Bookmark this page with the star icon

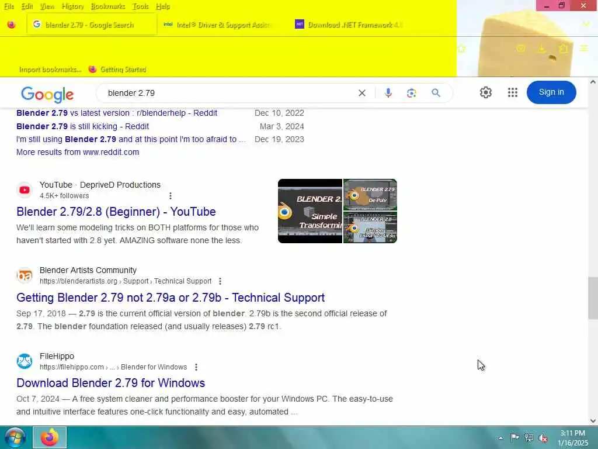461,49
